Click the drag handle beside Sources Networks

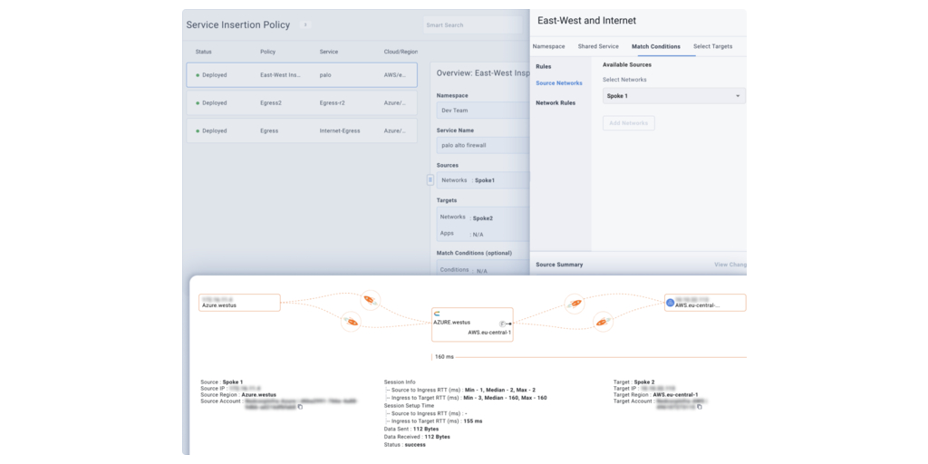pyautogui.click(x=430, y=180)
